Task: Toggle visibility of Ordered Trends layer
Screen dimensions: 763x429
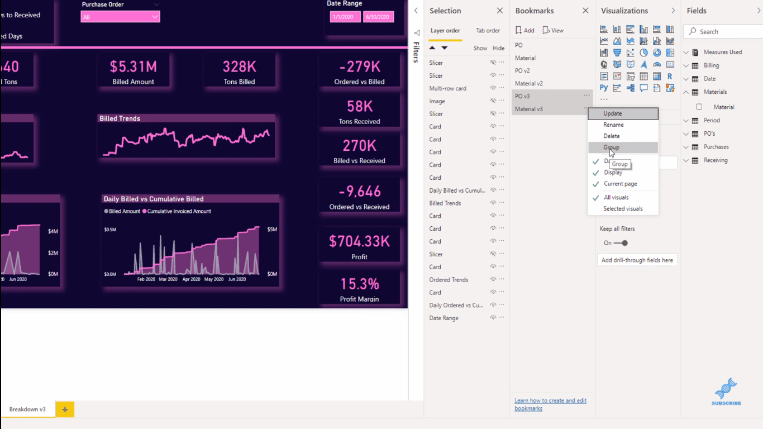Action: pos(493,280)
